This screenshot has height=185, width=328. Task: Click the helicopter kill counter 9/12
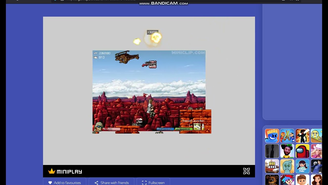102,58
